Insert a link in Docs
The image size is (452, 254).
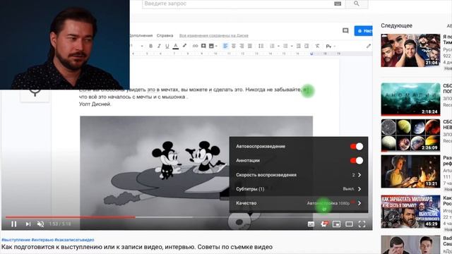tap(195, 46)
